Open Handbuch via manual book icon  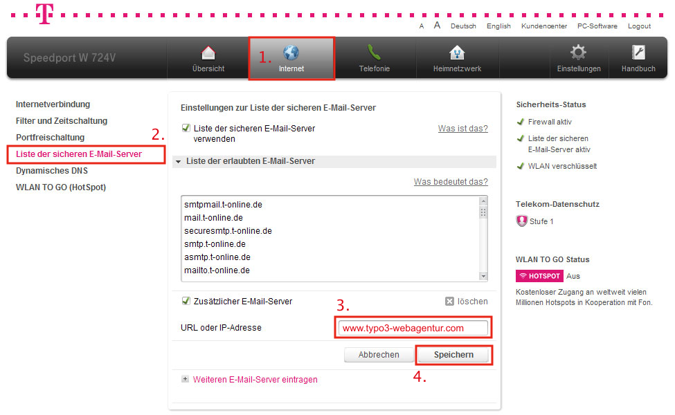pos(638,53)
